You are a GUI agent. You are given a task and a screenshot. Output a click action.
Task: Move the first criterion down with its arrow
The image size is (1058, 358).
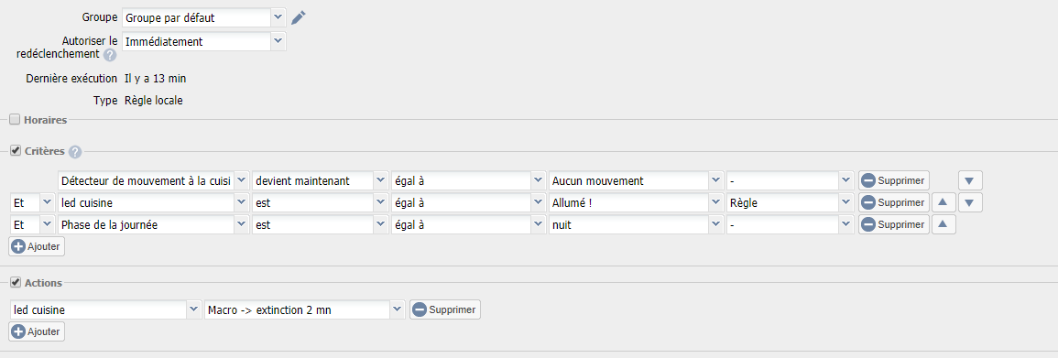tap(970, 180)
